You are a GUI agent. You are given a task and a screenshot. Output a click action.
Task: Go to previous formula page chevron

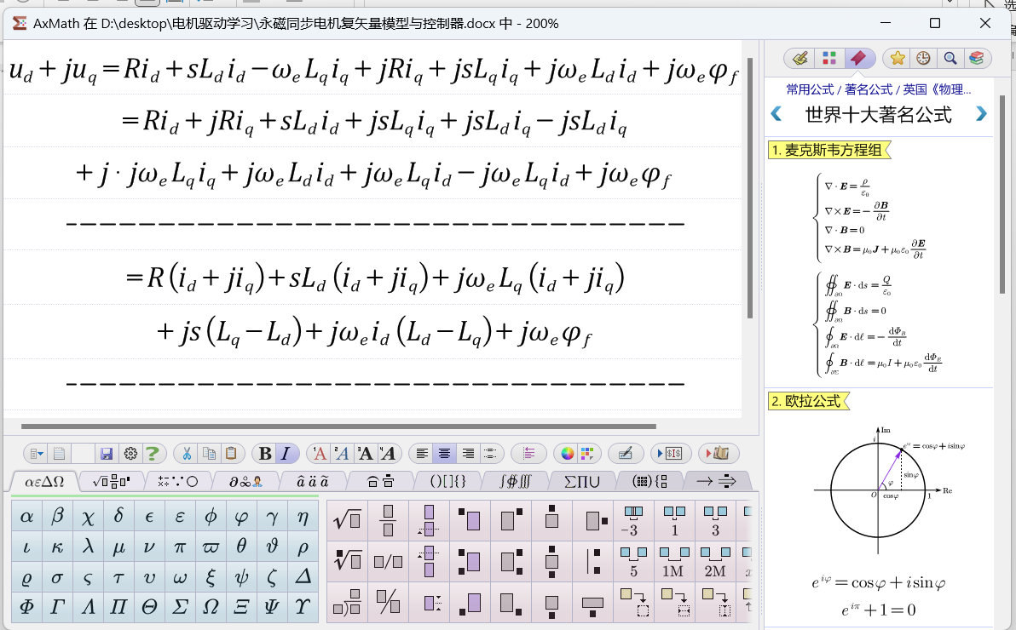(x=776, y=114)
